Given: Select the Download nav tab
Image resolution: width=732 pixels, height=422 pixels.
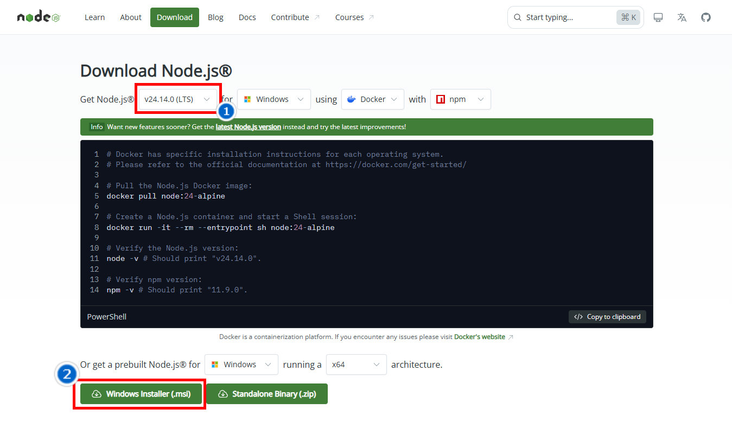Looking at the screenshot, I should (175, 17).
